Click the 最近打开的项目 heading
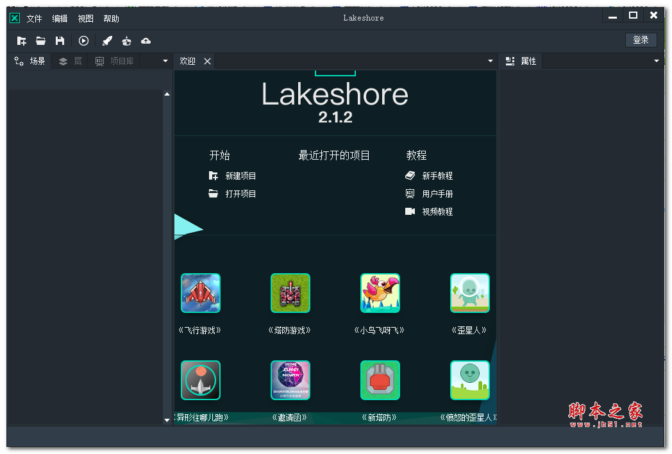 (334, 155)
